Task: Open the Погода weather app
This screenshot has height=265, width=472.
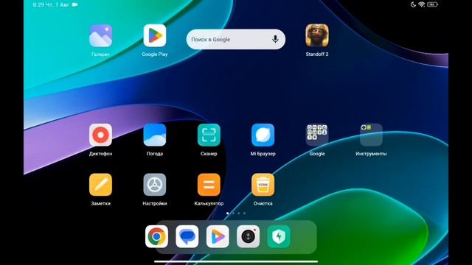Action: (155, 135)
